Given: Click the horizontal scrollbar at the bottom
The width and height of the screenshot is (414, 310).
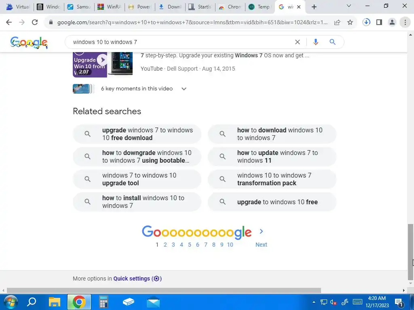Looking at the screenshot, I should pos(164,291).
